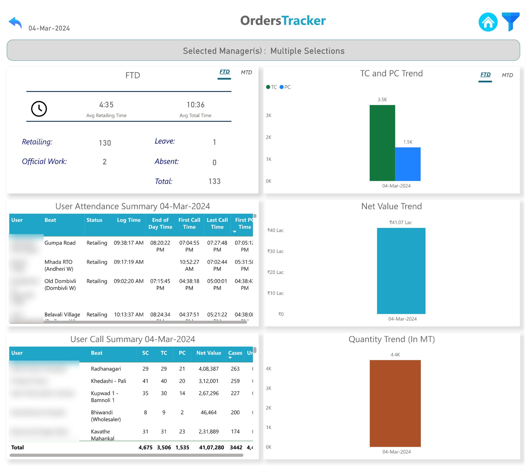Click the Retailing count 130
This screenshot has height=471, width=531.
pos(105,143)
